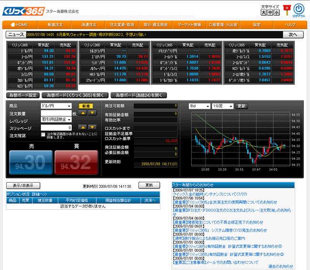Go to the HOME menu tab
Screen dimensions: 310x270
tap(20, 25)
